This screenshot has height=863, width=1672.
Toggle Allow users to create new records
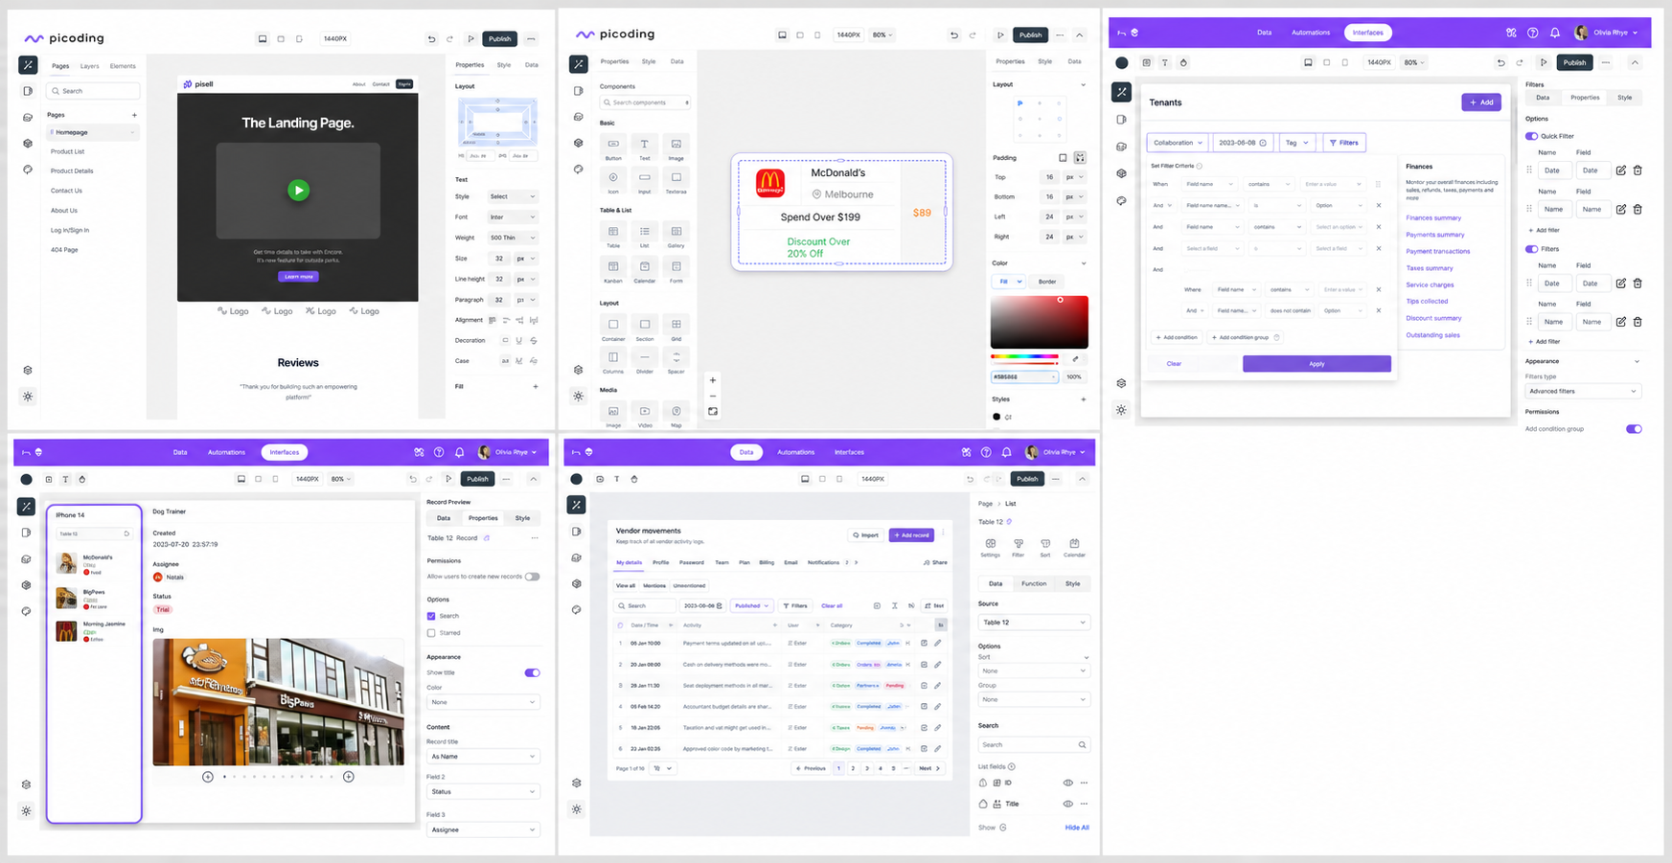click(532, 577)
